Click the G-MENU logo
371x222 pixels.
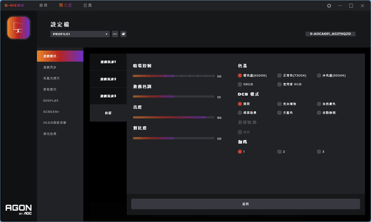click(x=14, y=5)
